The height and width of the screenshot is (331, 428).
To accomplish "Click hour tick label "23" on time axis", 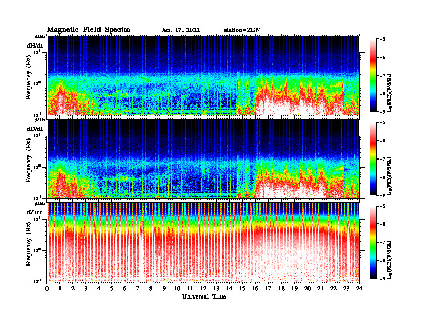I will click(x=346, y=289).
